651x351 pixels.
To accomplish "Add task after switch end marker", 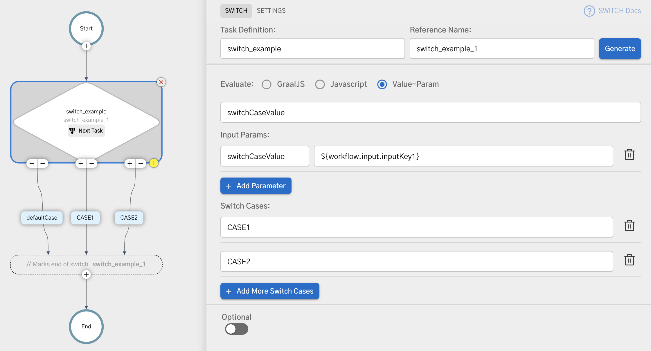I will point(86,274).
